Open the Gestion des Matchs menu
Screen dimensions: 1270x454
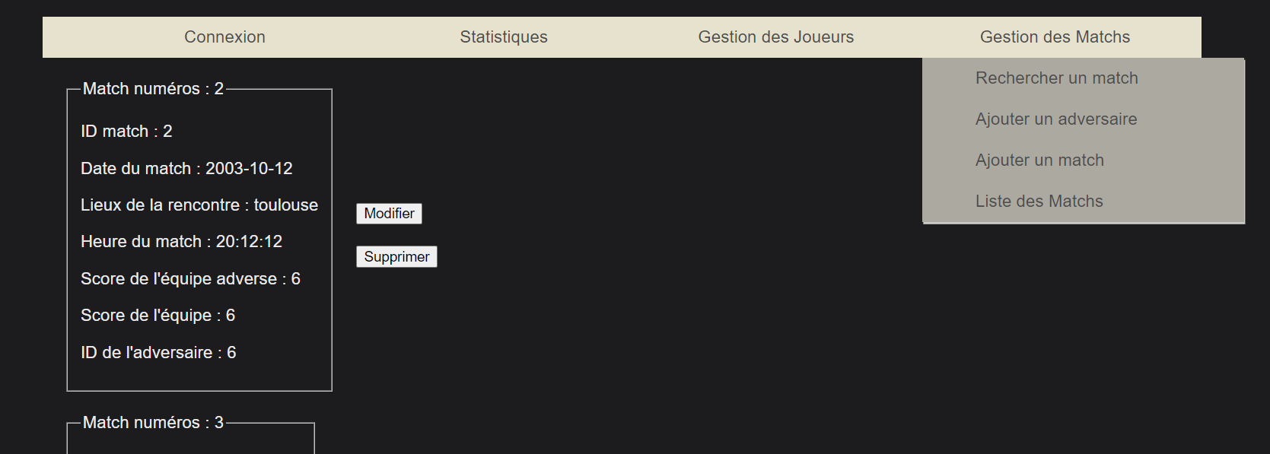(x=1055, y=37)
